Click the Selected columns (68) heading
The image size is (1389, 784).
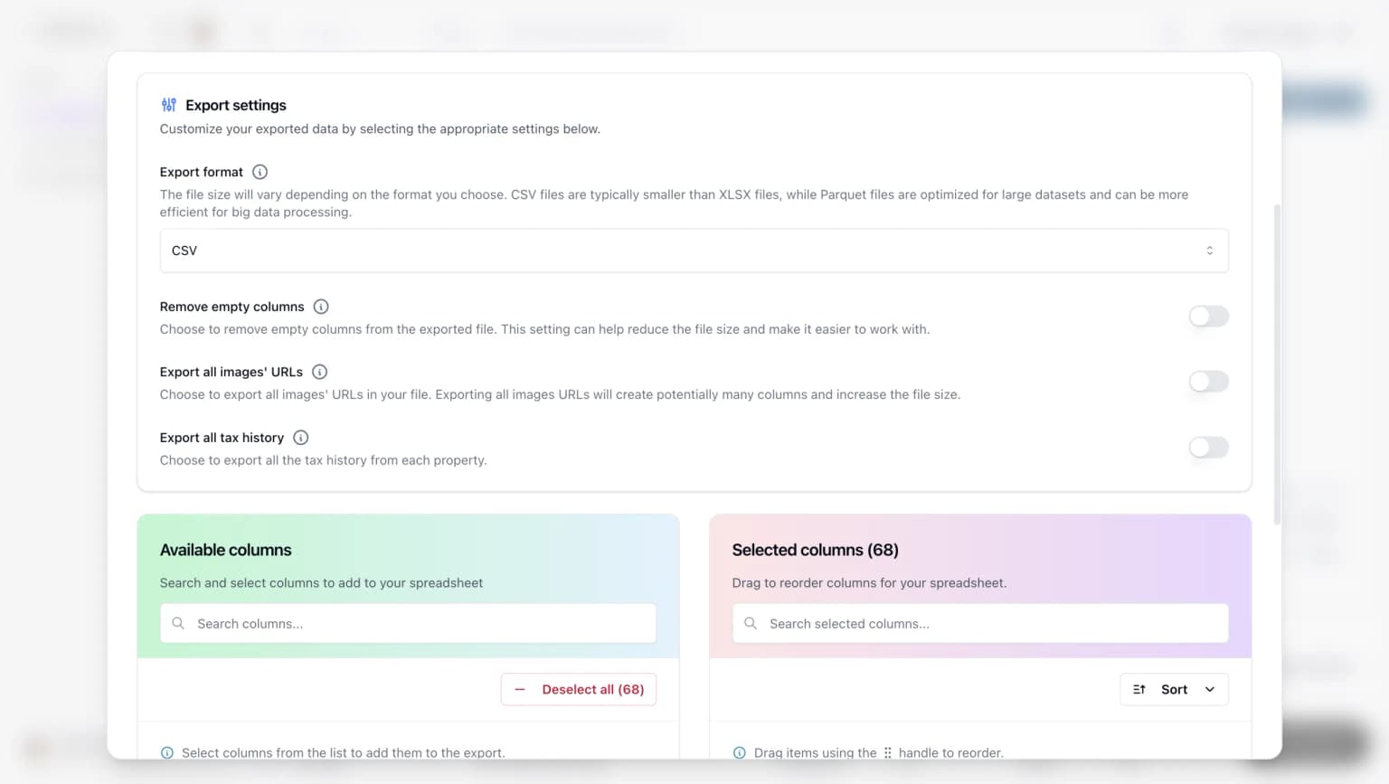(816, 550)
